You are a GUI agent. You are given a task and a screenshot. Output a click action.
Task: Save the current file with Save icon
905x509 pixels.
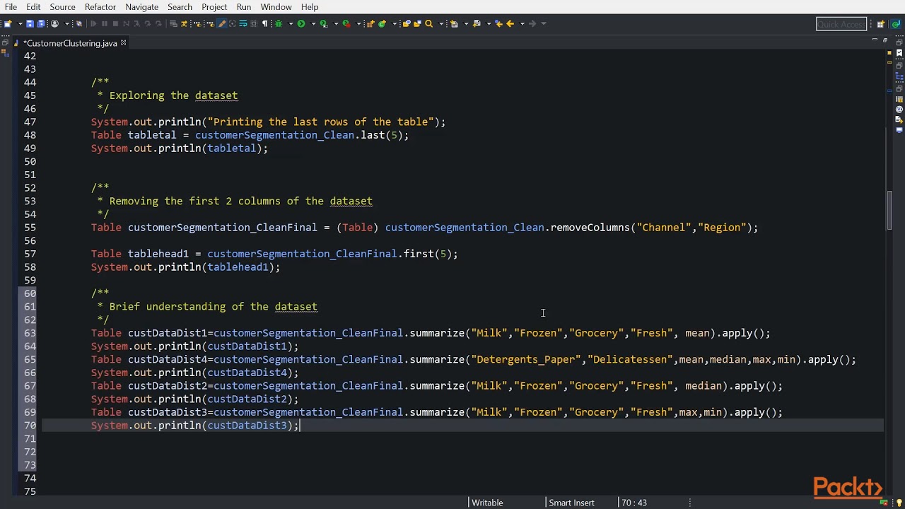pos(30,23)
